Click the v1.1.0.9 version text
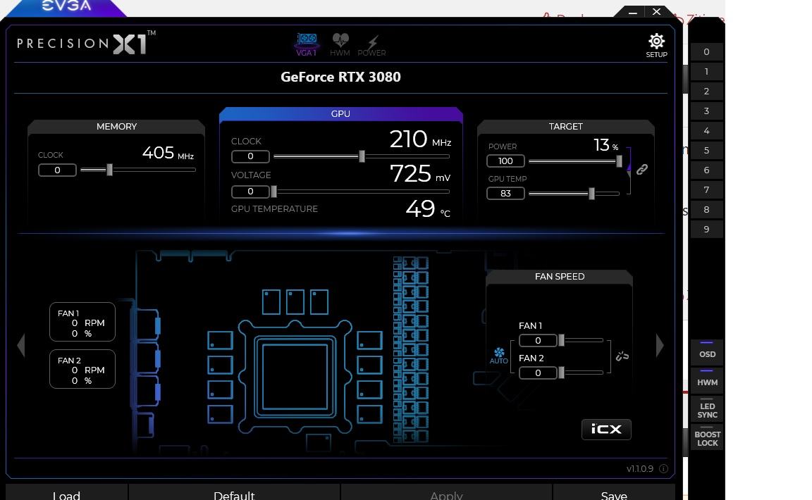This screenshot has height=500, width=812. click(x=639, y=468)
